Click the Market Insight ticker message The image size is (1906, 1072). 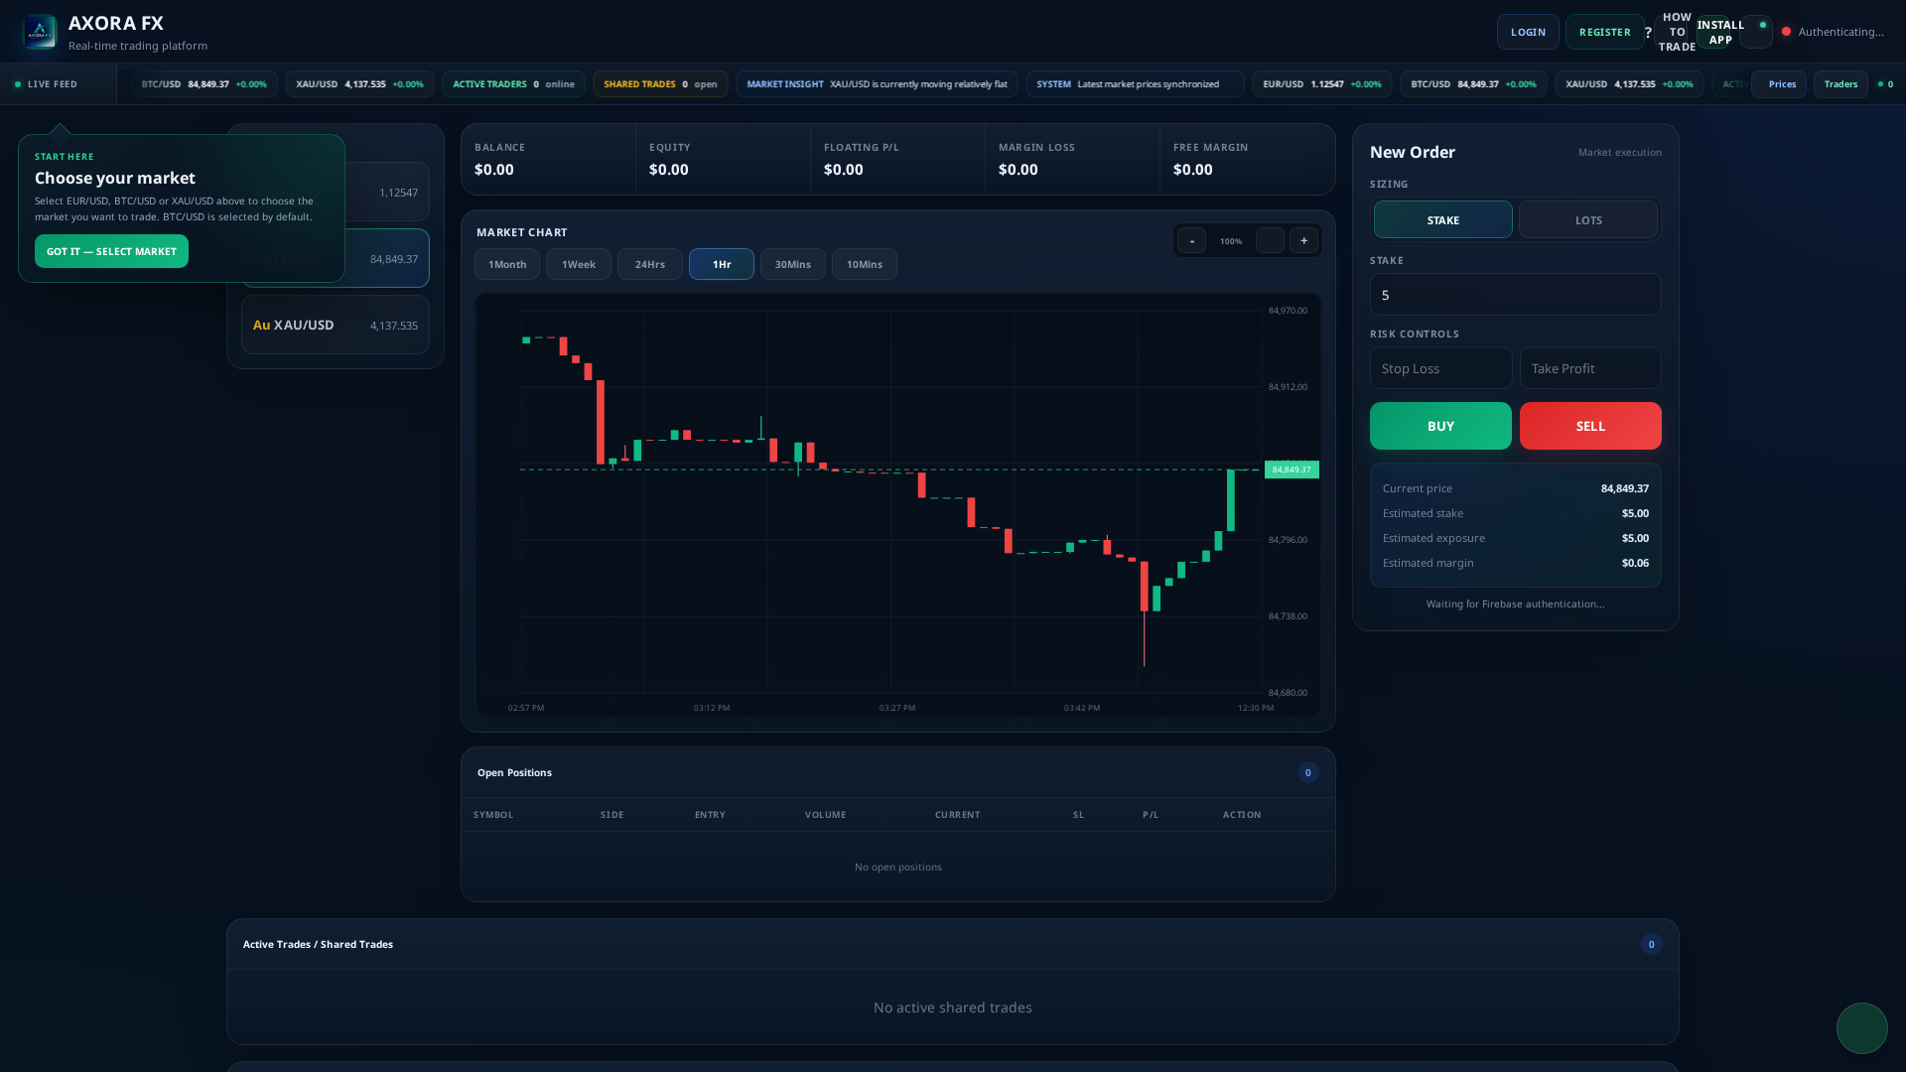877,84
